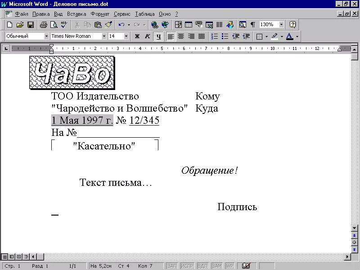Expand the zoom 130% list
This screenshot has height=270, width=360.
coord(282,25)
